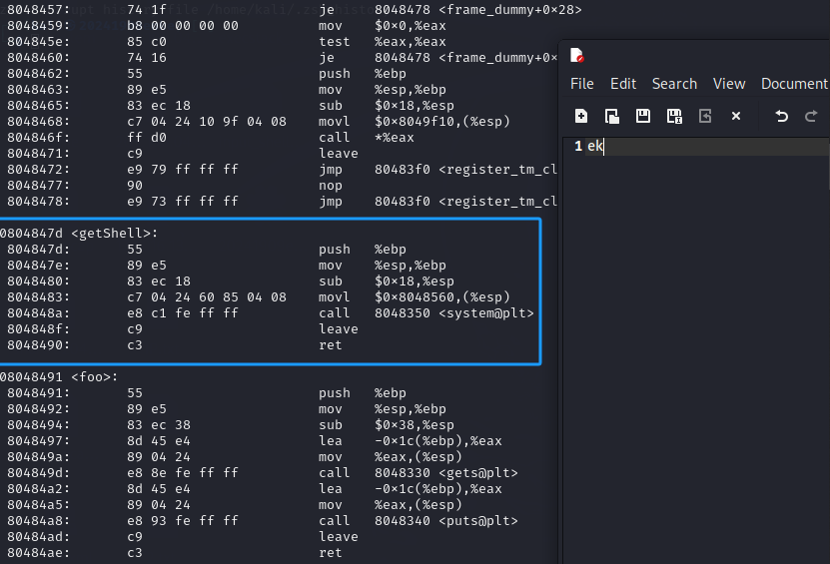This screenshot has height=564, width=830.
Task: Click bytes 'e8 93 fe ff ff'
Action: point(183,521)
